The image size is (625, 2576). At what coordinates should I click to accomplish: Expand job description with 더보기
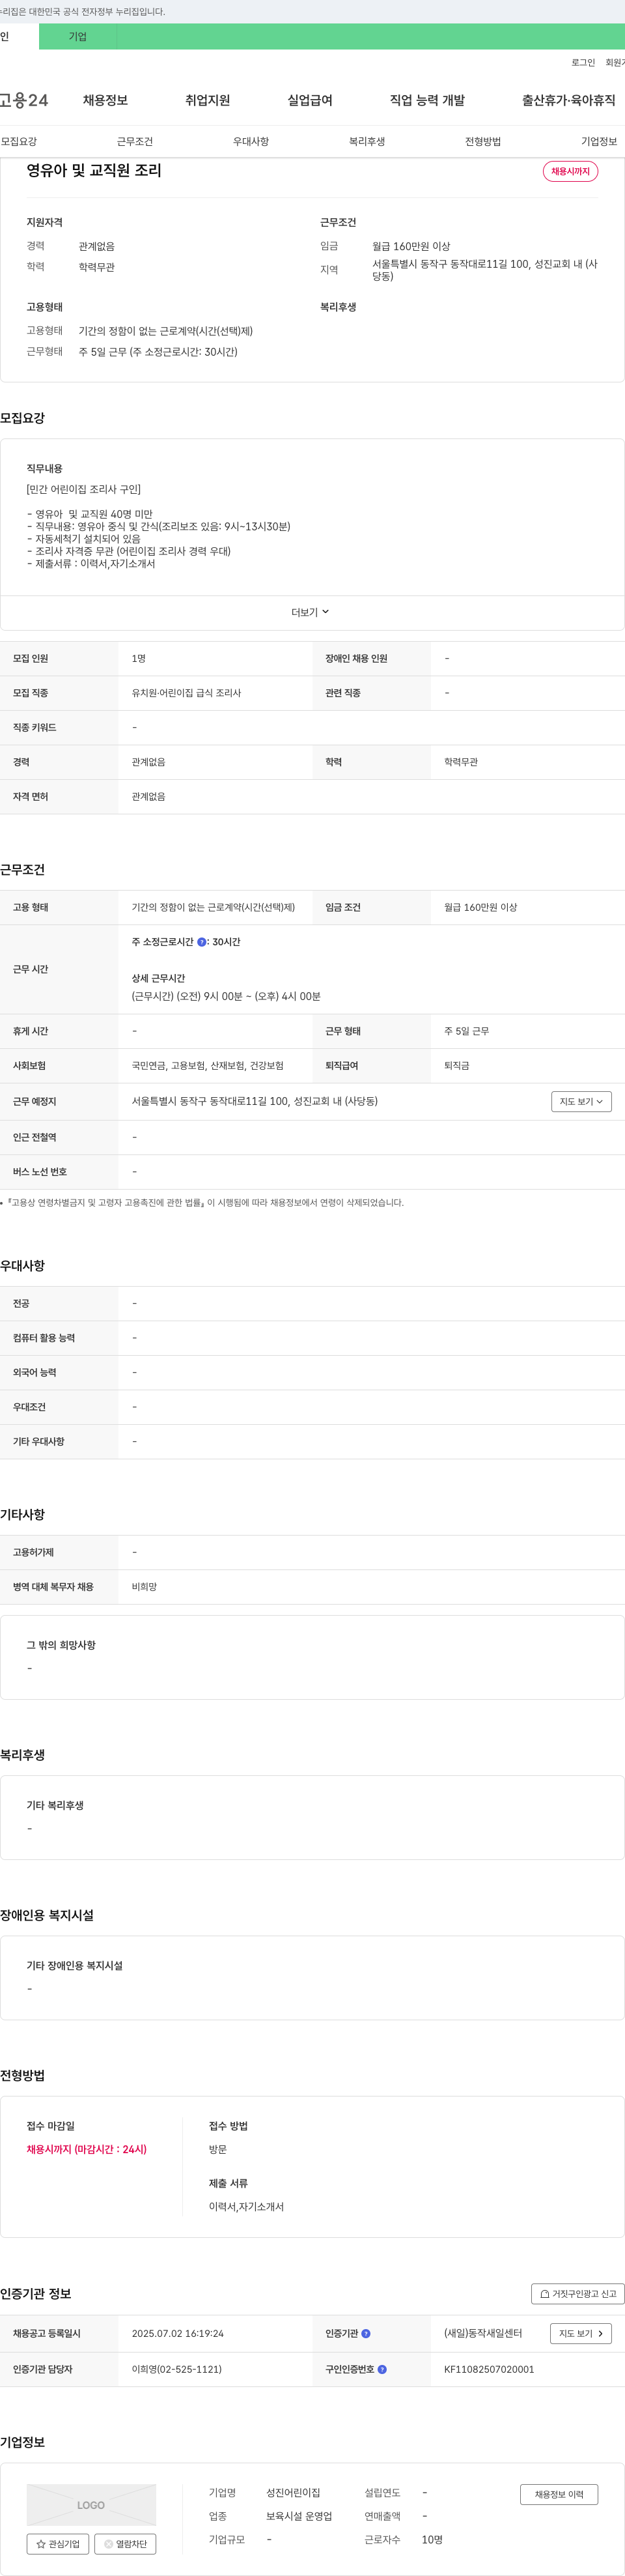pos(310,612)
